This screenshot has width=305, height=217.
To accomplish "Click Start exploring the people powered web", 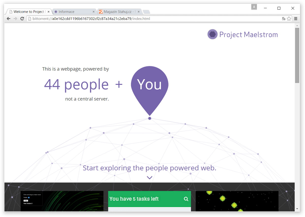I will pyautogui.click(x=149, y=168).
